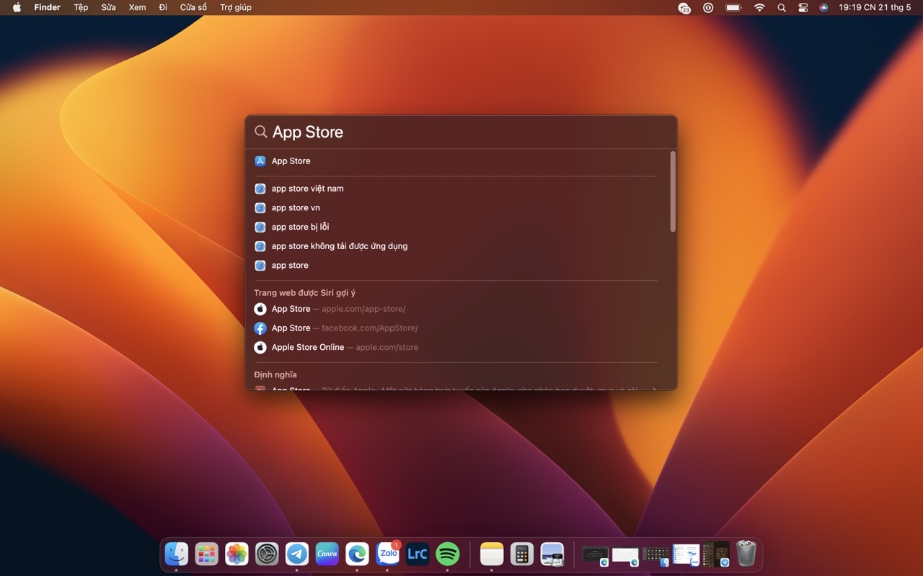Screen dimensions: 923x576
Task: Open the "Trợ giúp" menu
Action: tap(236, 7)
